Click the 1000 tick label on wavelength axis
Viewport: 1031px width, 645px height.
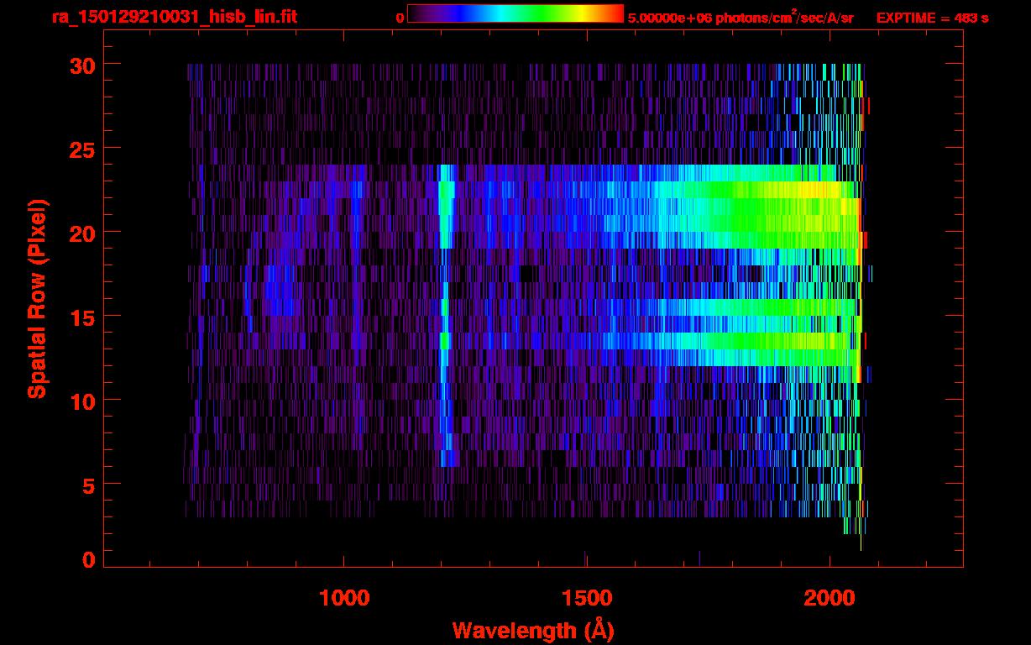pos(343,598)
